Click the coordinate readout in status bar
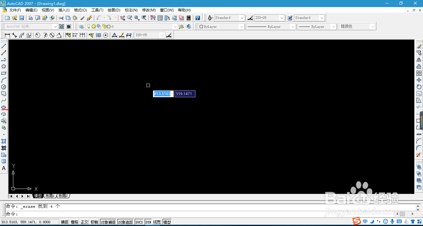 click(x=30, y=222)
